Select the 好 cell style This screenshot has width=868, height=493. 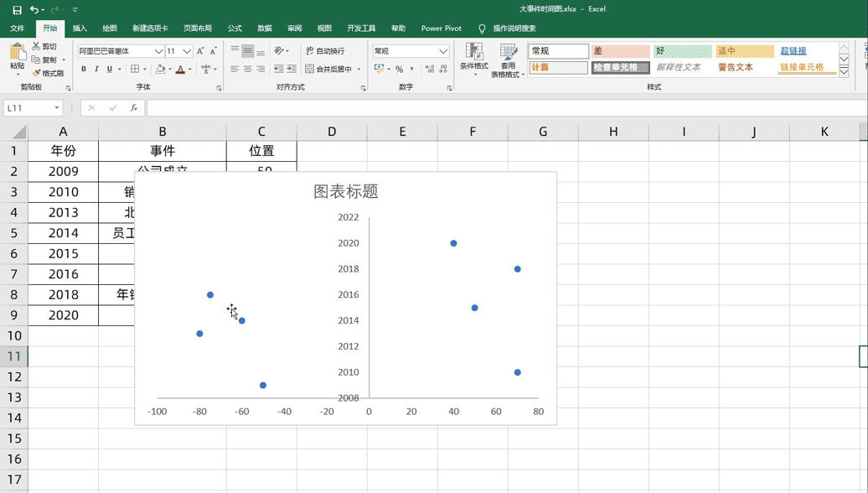(x=683, y=51)
